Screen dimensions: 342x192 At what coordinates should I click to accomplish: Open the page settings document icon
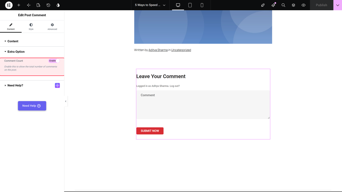38,5
